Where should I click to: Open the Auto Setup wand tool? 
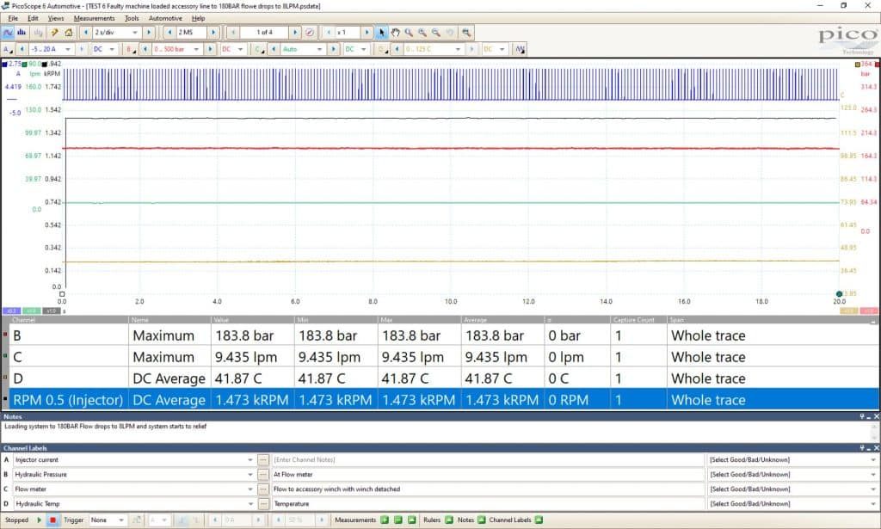[54, 33]
